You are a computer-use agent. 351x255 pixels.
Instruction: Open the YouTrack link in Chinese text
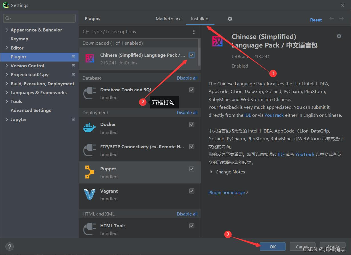(305, 154)
